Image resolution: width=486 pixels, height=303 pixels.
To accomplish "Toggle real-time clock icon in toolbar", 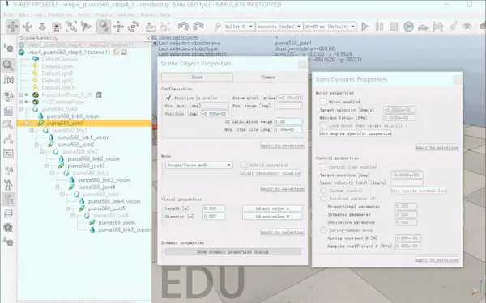I will pos(408,27).
